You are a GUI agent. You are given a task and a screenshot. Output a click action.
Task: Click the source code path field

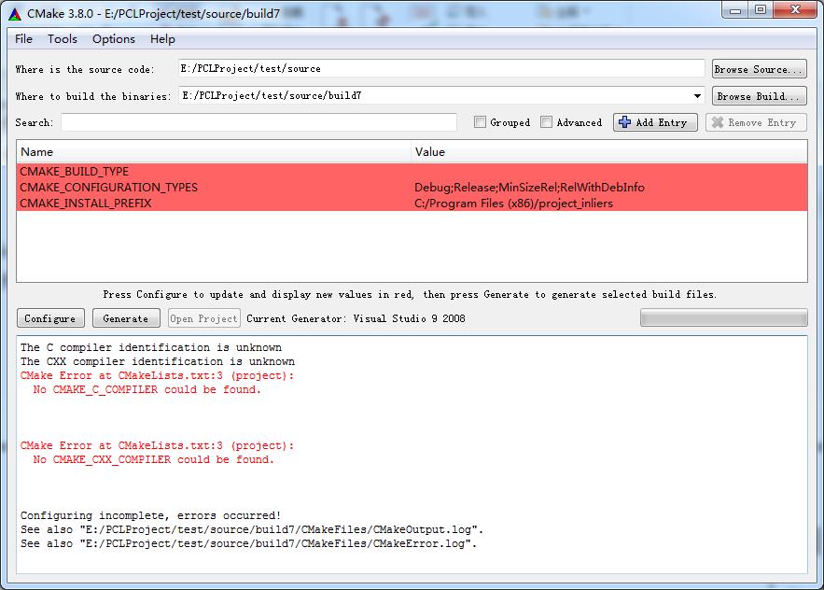(440, 68)
